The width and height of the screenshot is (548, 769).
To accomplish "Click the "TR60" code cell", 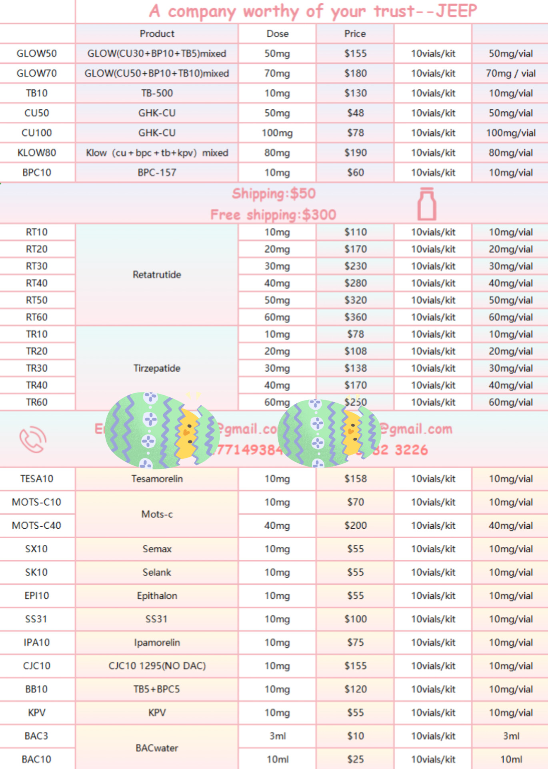I will pyautogui.click(x=37, y=402).
